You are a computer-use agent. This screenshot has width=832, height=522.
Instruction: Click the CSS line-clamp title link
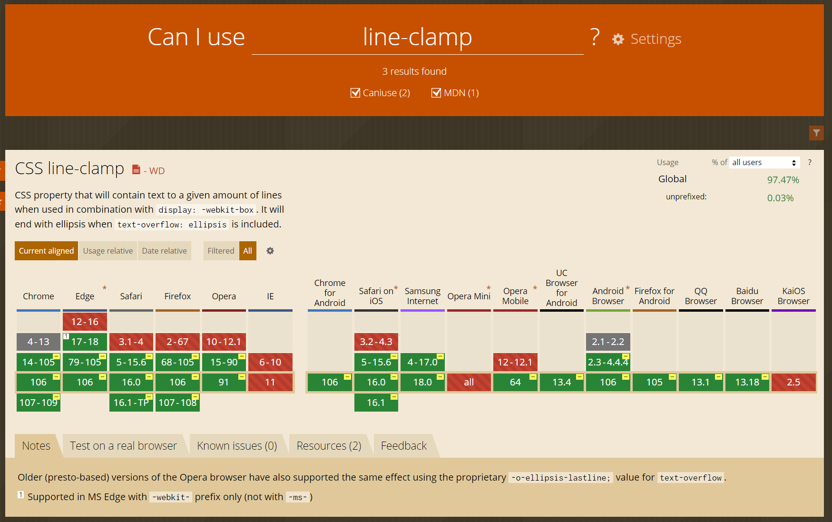tap(69, 168)
